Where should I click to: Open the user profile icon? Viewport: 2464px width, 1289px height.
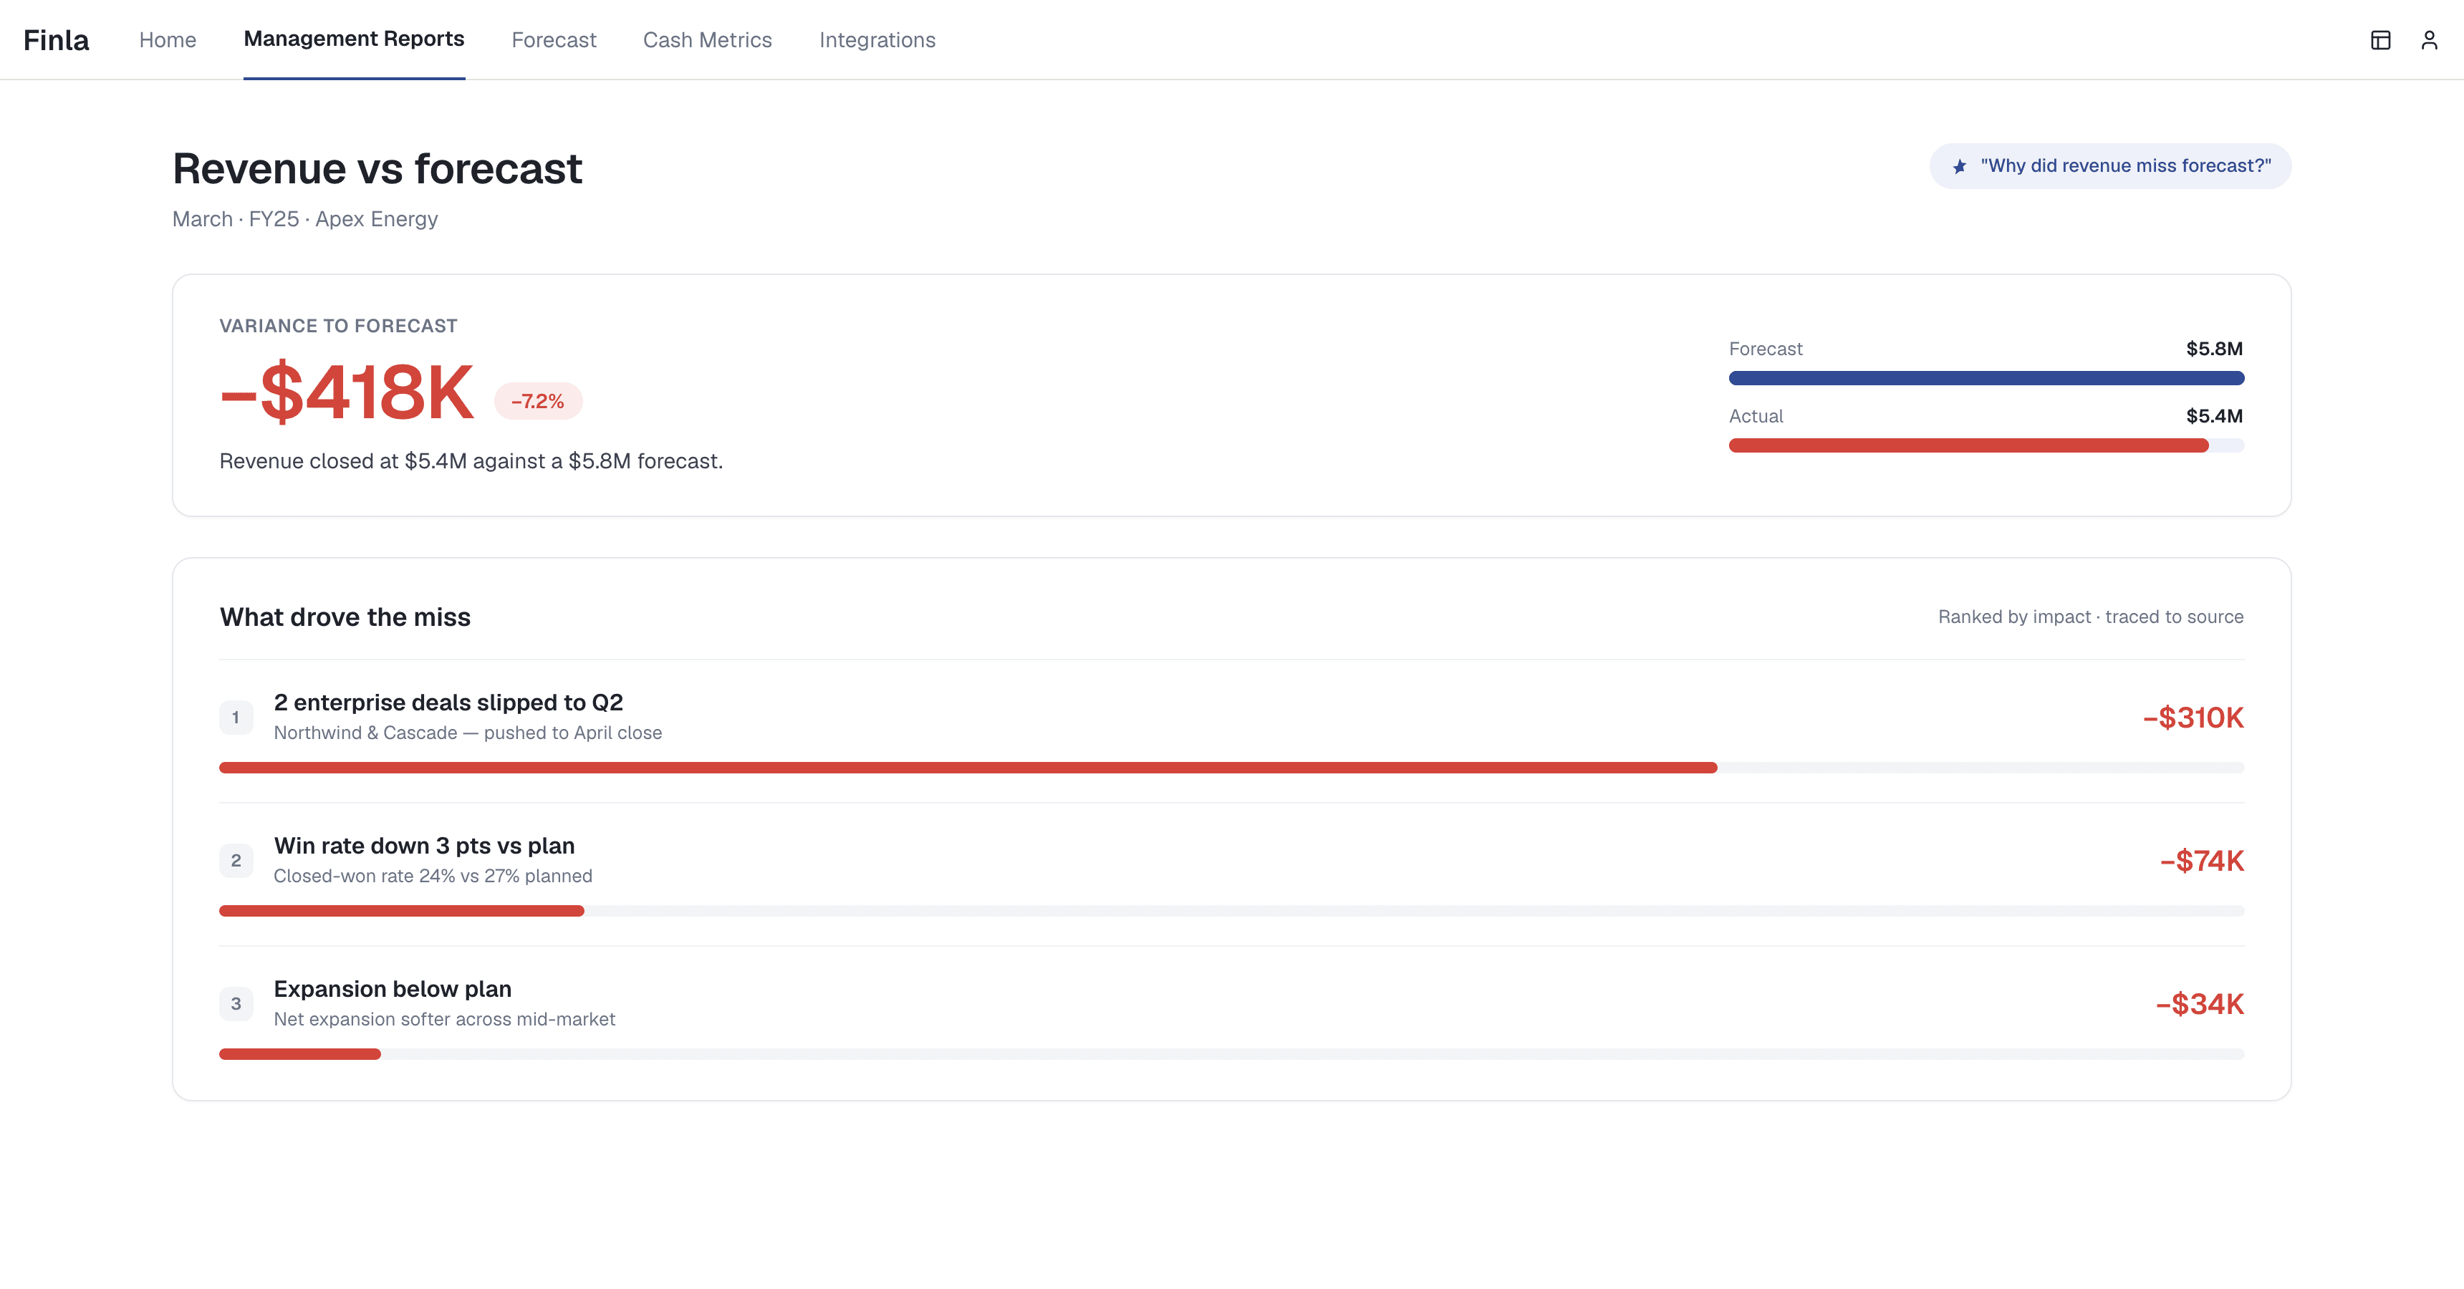[2429, 40]
